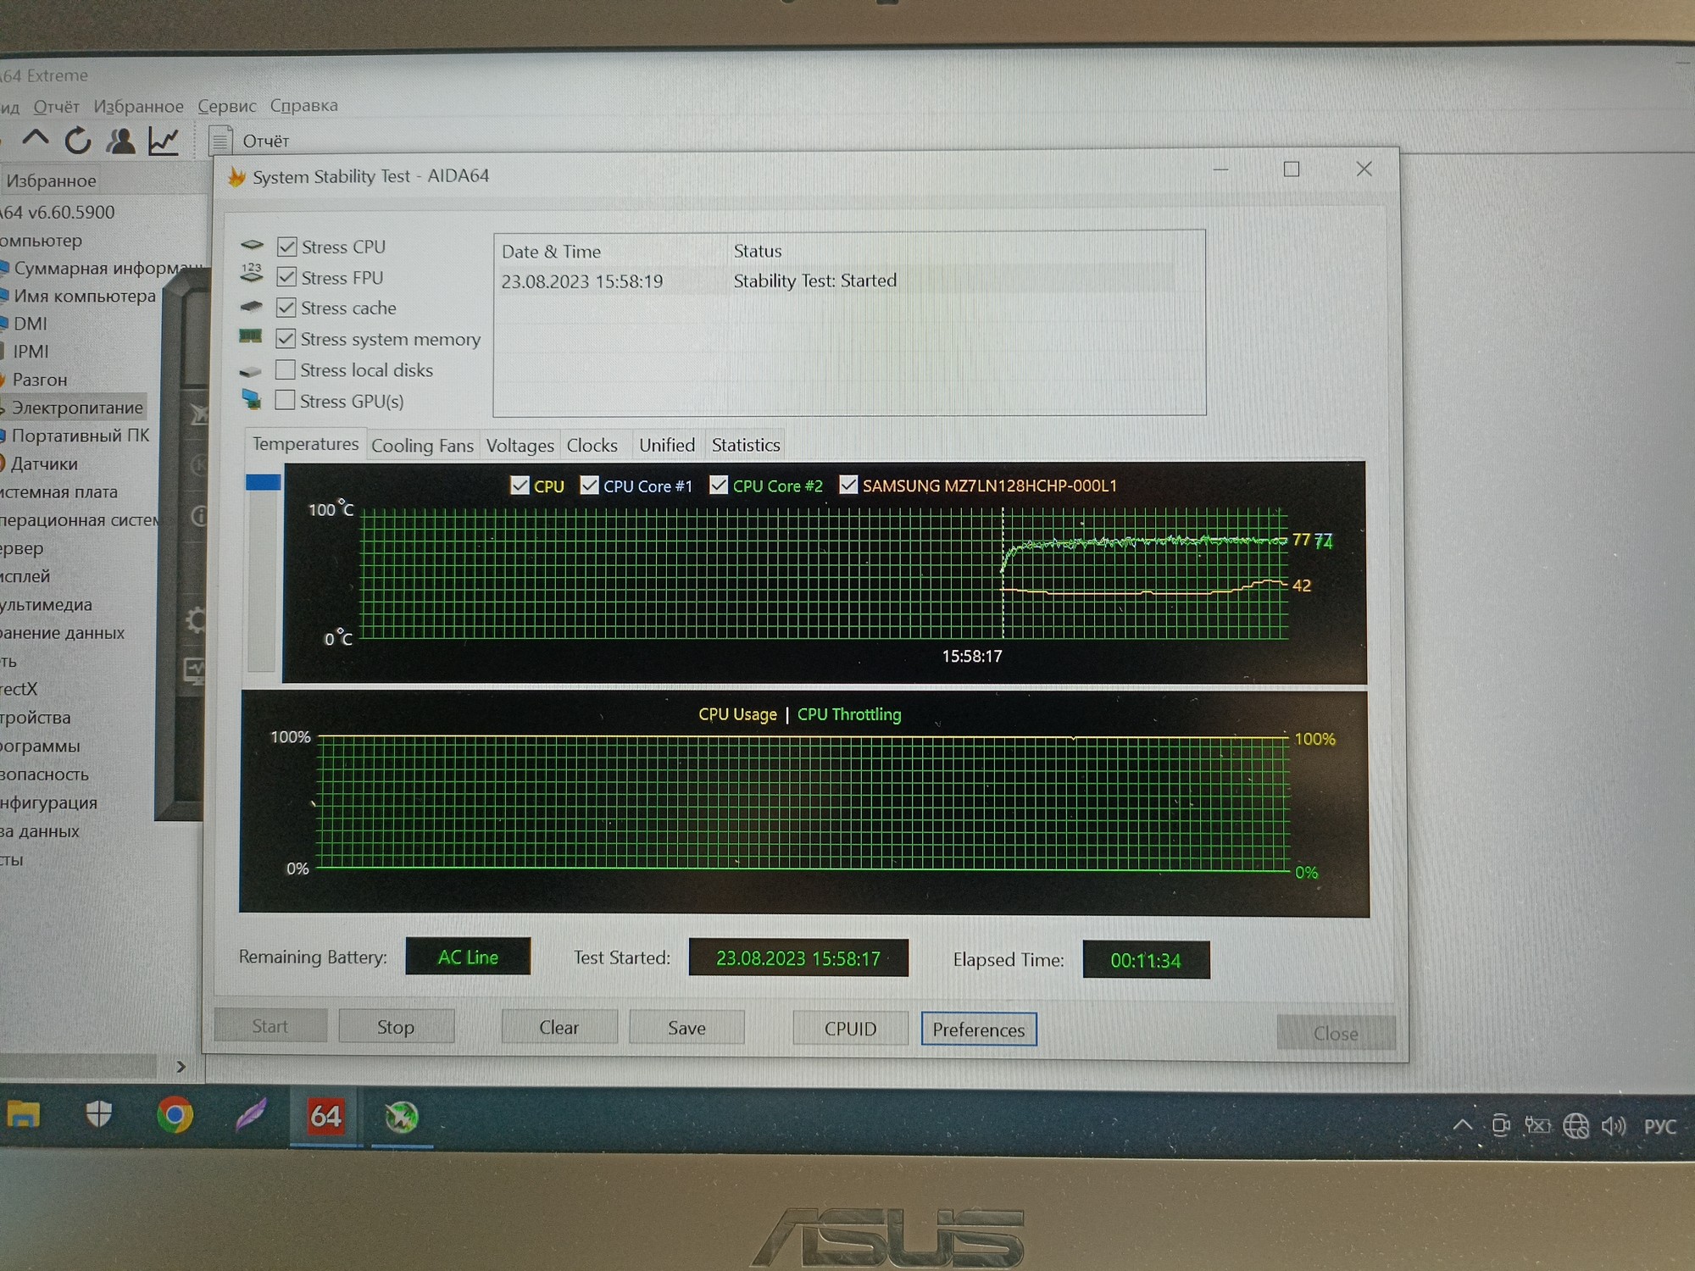Screen dimensions: 1695x1271
Task: Click the Refresh toolbar icon
Action: (78, 140)
